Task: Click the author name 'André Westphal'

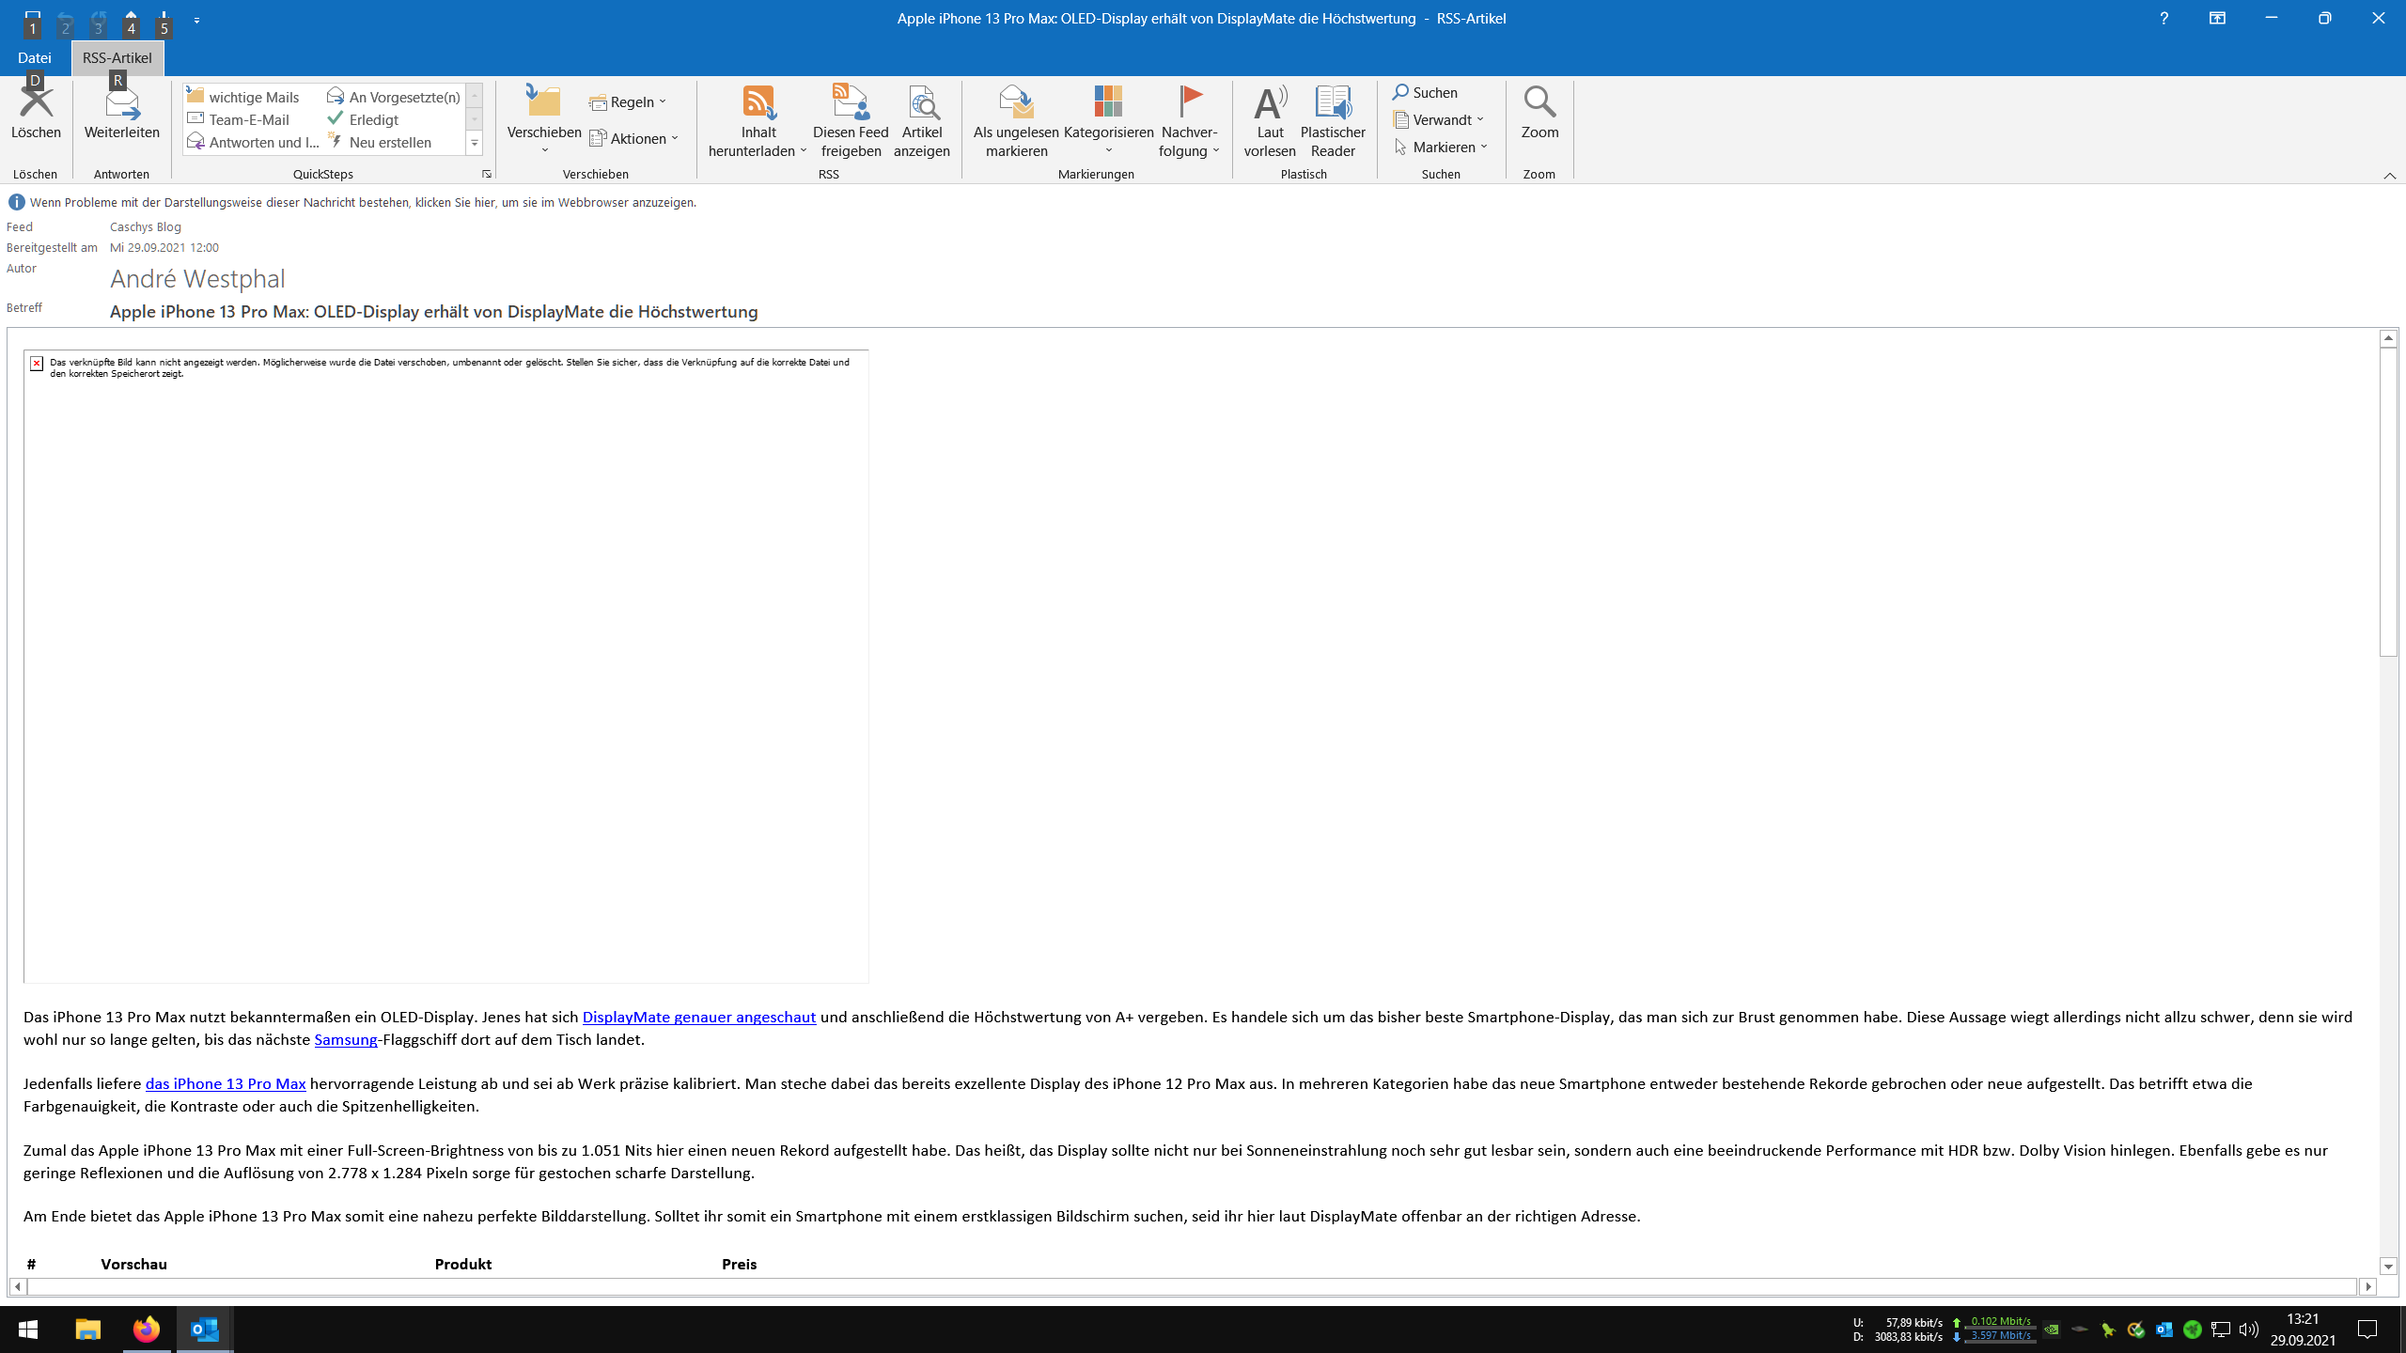Action: click(197, 279)
